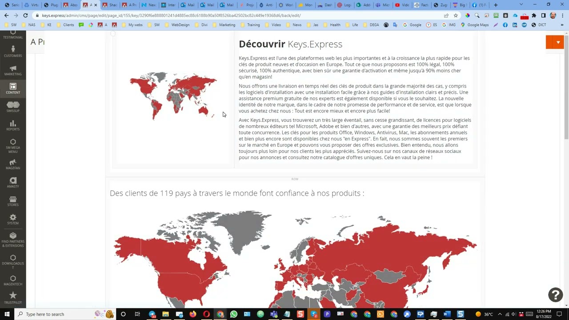The image size is (569, 320).
Task: Open the Stores admin menu
Action: pyautogui.click(x=13, y=201)
